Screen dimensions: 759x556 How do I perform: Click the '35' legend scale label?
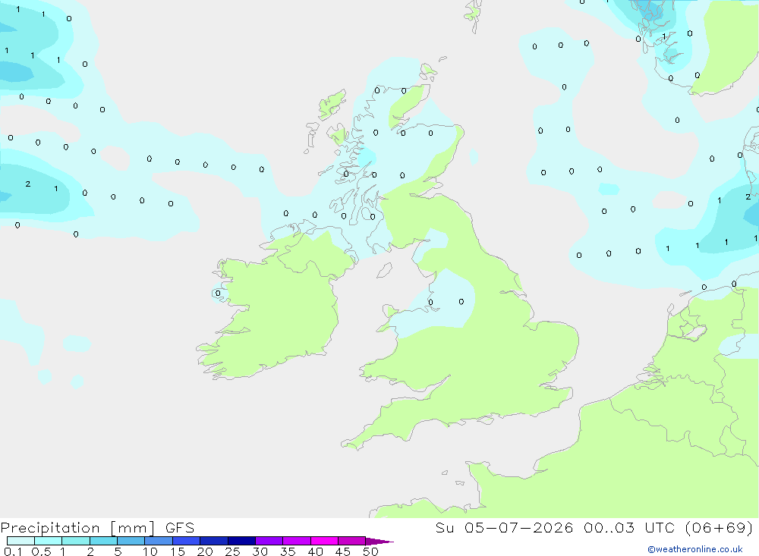(288, 551)
